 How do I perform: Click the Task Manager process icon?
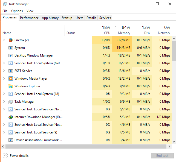pyautogui.click(x=11, y=102)
